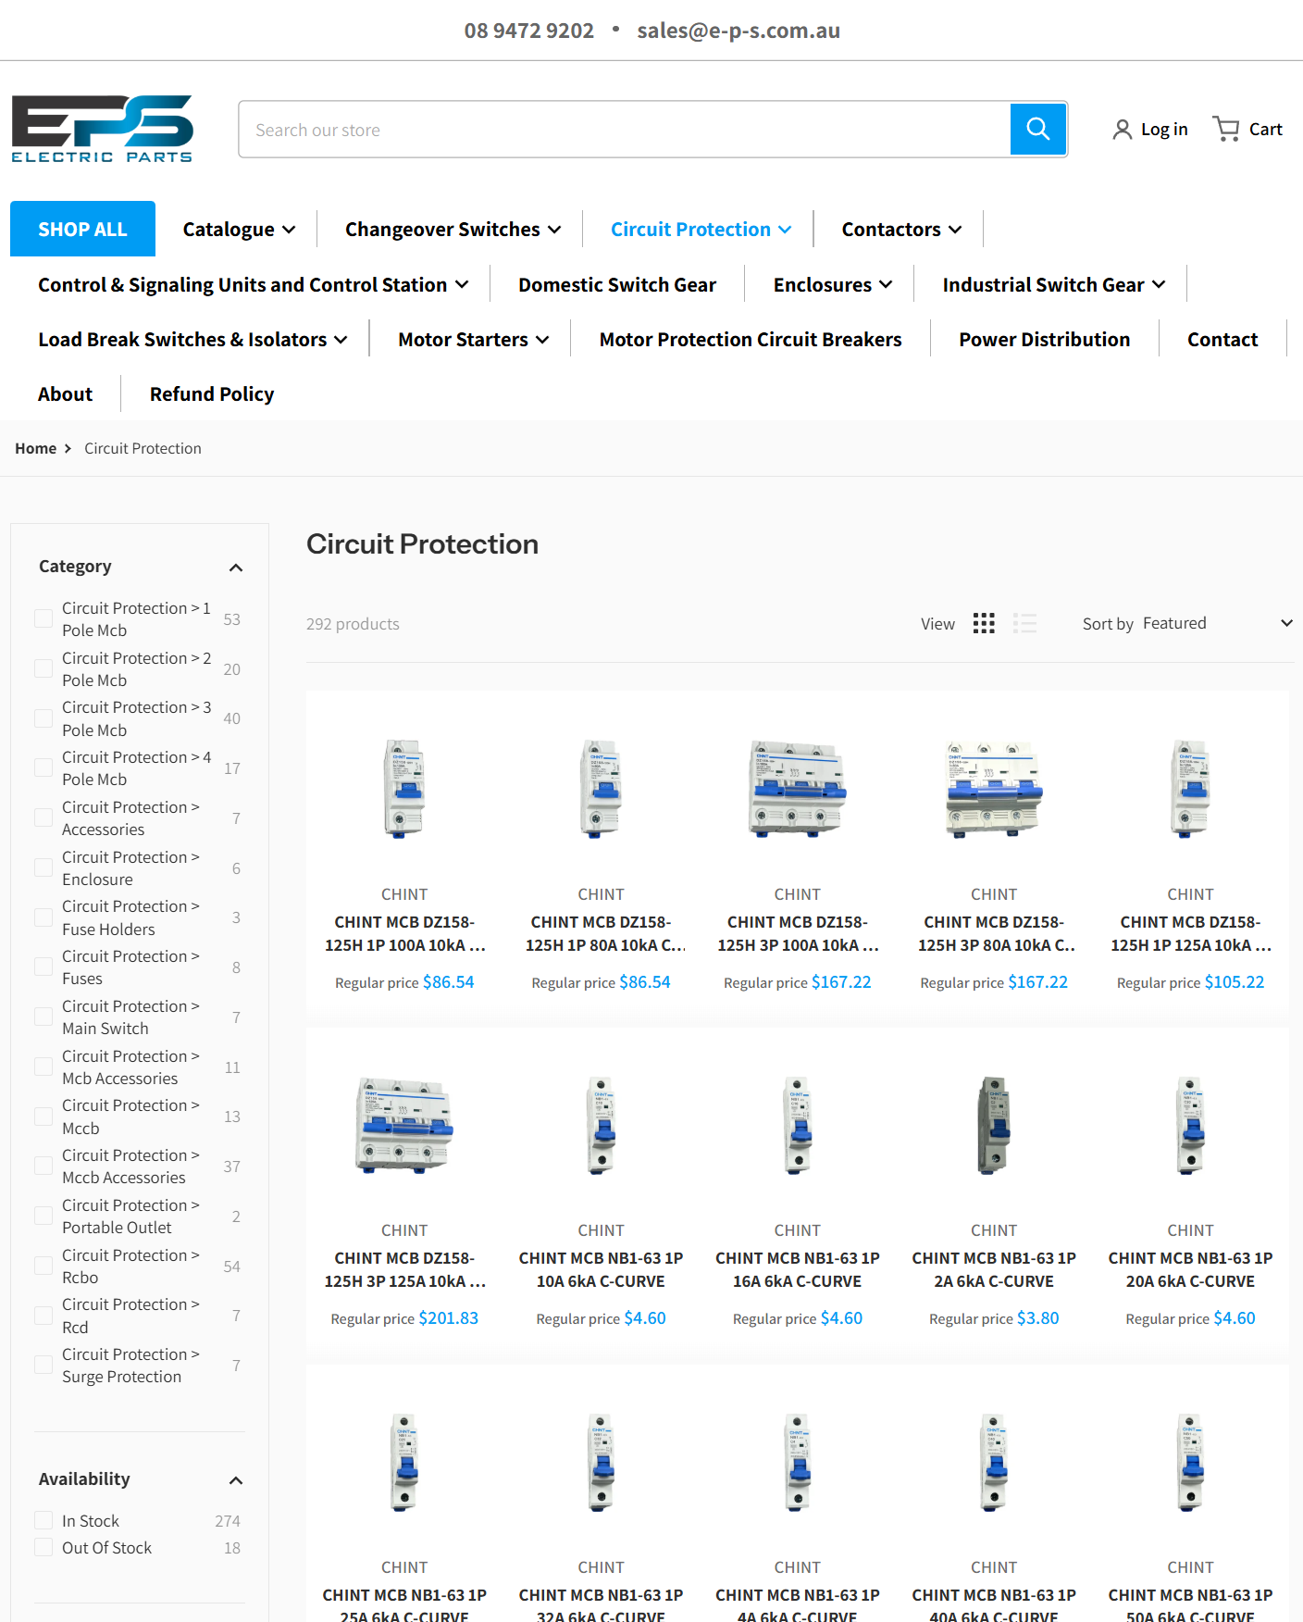Call the 08 9472 9202 phone link
The image size is (1303, 1622).
(x=529, y=31)
